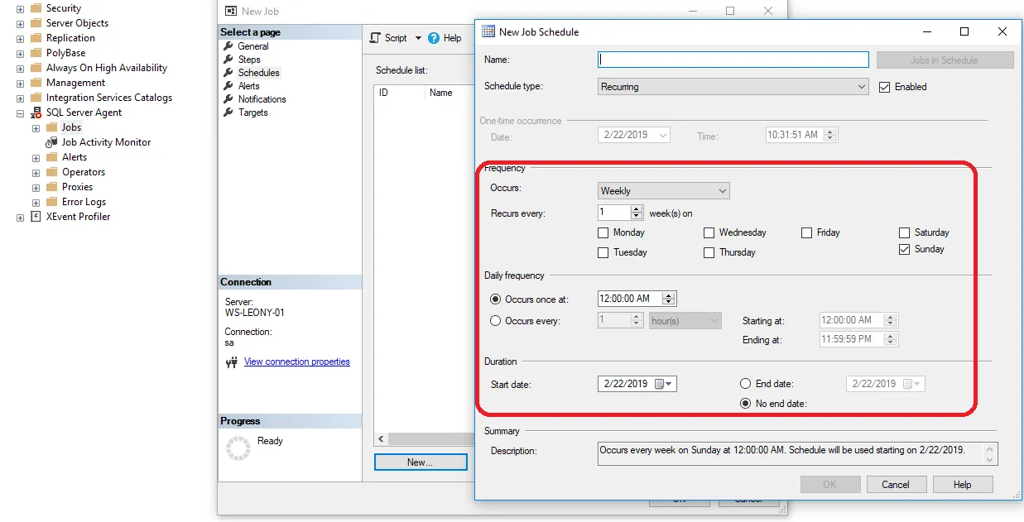Click the Steps page wrench icon
1024x522 pixels.
coord(228,60)
